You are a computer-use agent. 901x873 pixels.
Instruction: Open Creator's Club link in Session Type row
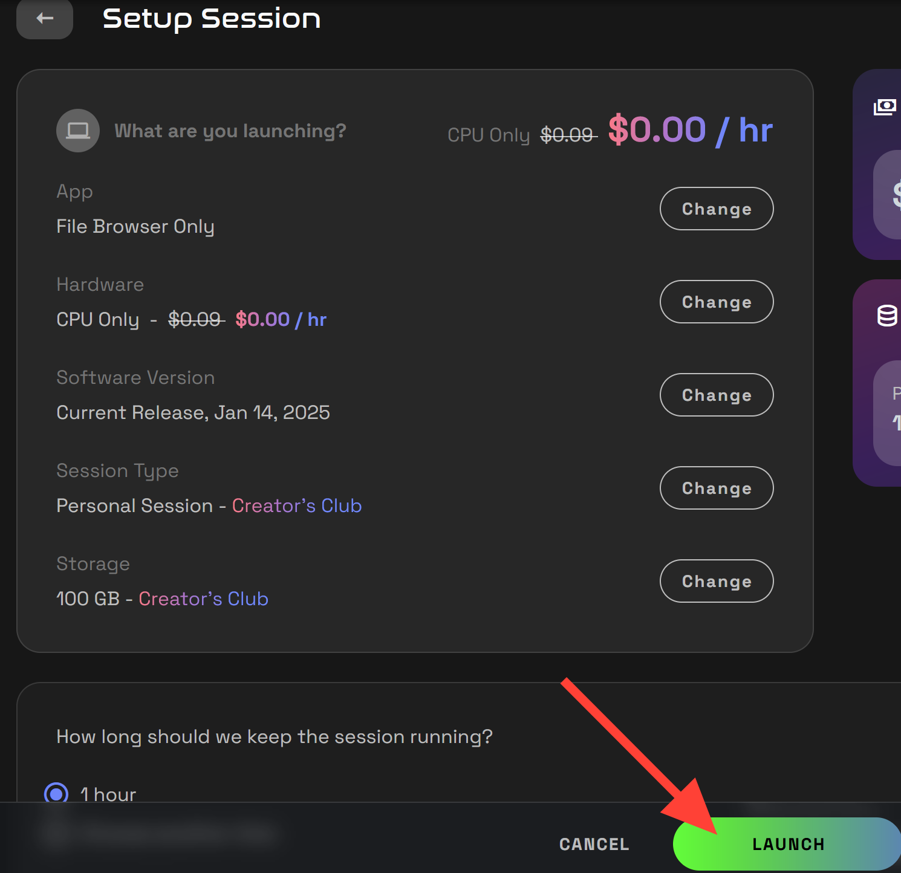296,505
